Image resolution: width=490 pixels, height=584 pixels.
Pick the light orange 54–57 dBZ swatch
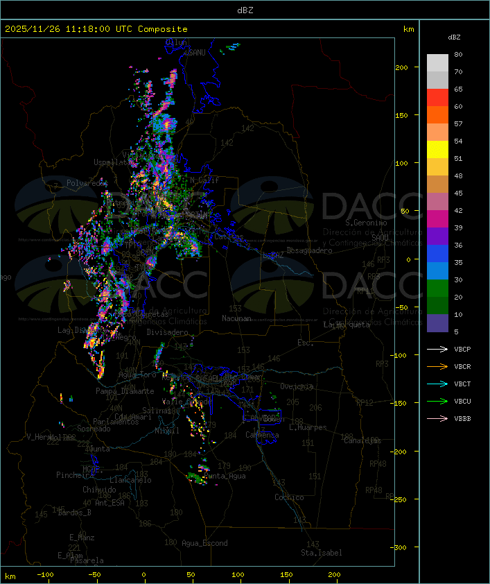[x=437, y=132]
